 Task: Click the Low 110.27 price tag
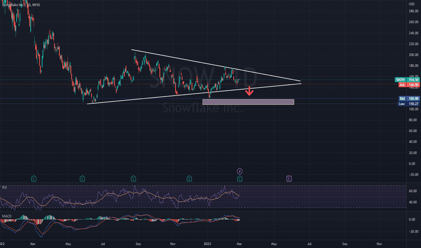408,104
